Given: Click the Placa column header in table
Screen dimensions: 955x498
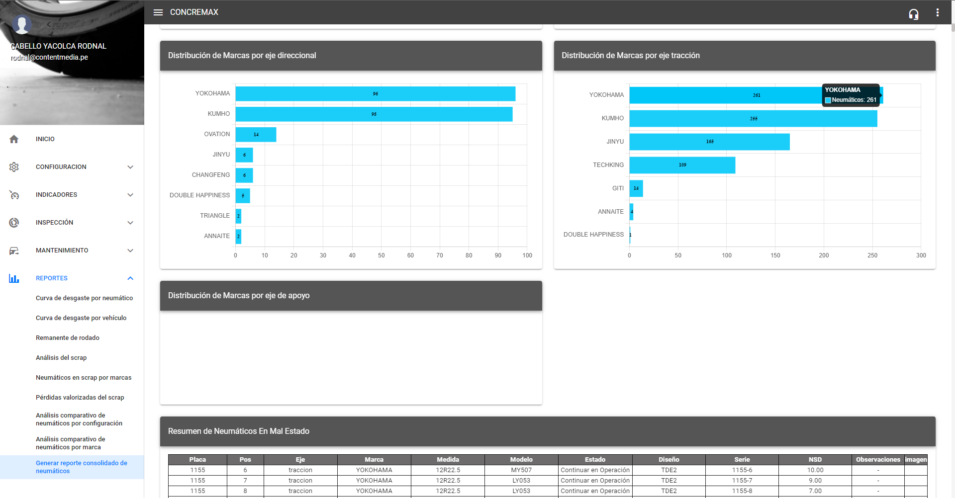Looking at the screenshot, I should click(x=197, y=460).
